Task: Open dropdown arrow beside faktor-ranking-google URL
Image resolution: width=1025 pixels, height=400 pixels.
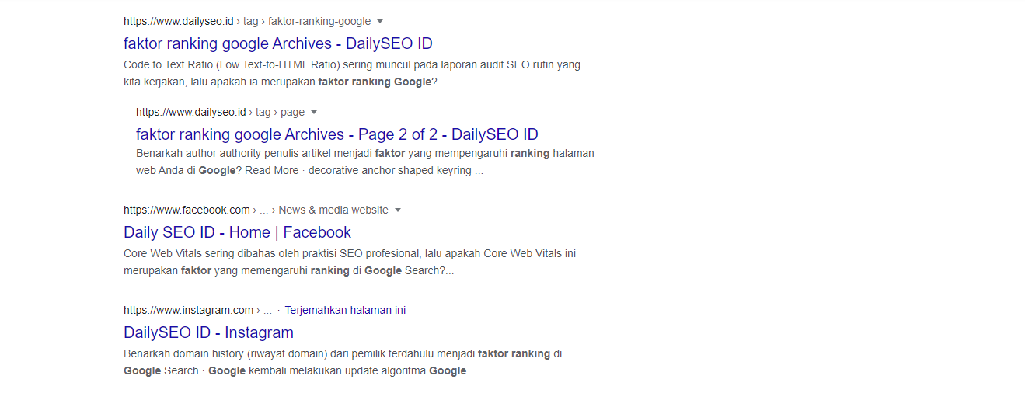Action: tap(380, 22)
